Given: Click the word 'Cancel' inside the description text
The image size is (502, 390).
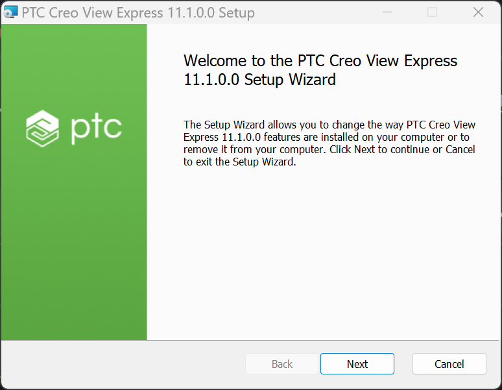Looking at the screenshot, I should [x=460, y=149].
